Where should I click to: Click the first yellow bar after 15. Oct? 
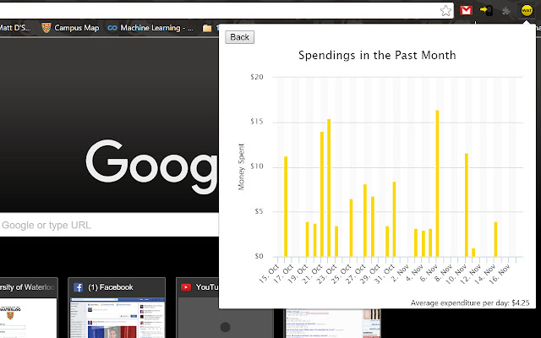[286, 206]
